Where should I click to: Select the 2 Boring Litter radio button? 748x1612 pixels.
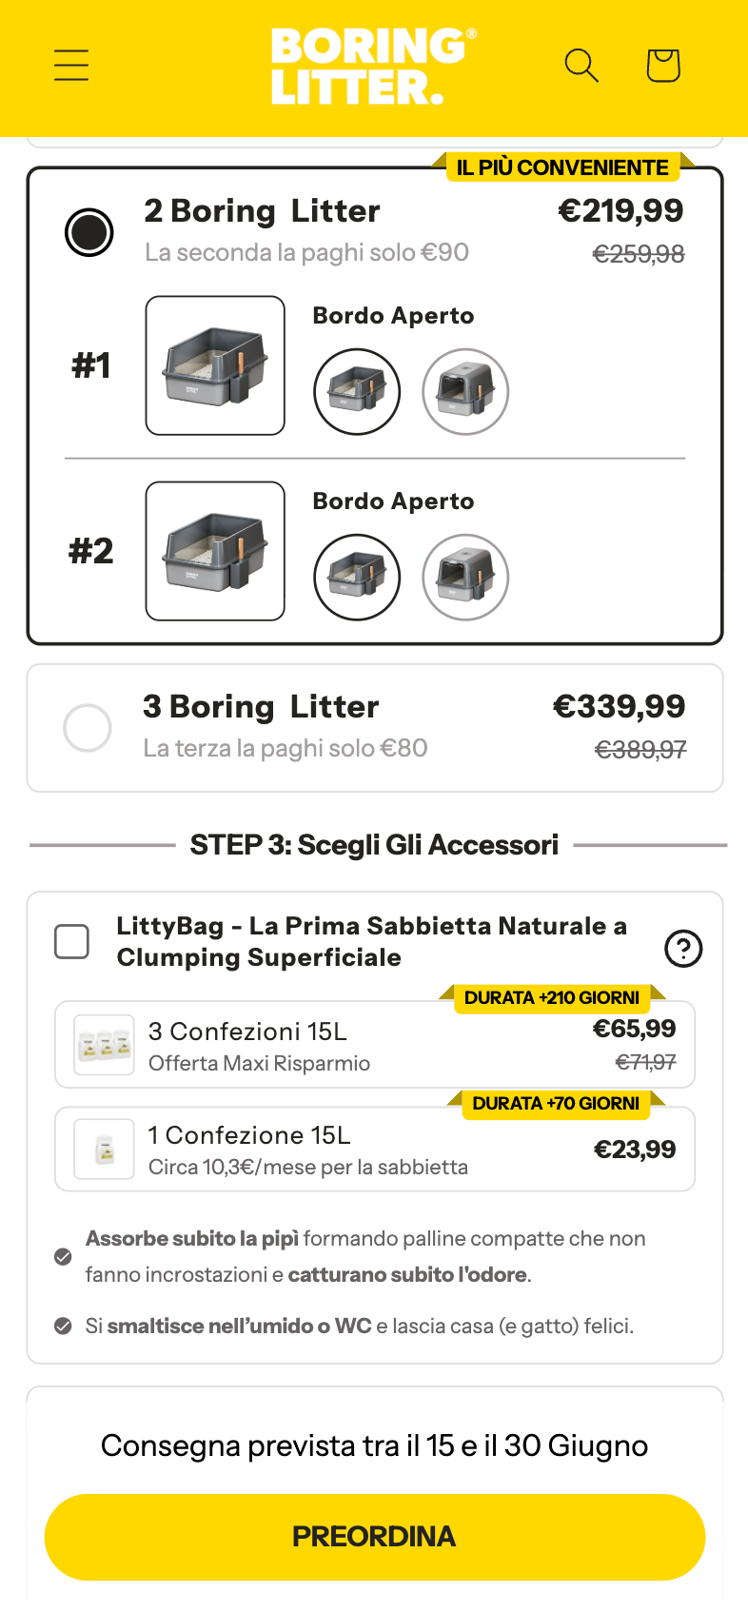point(89,232)
